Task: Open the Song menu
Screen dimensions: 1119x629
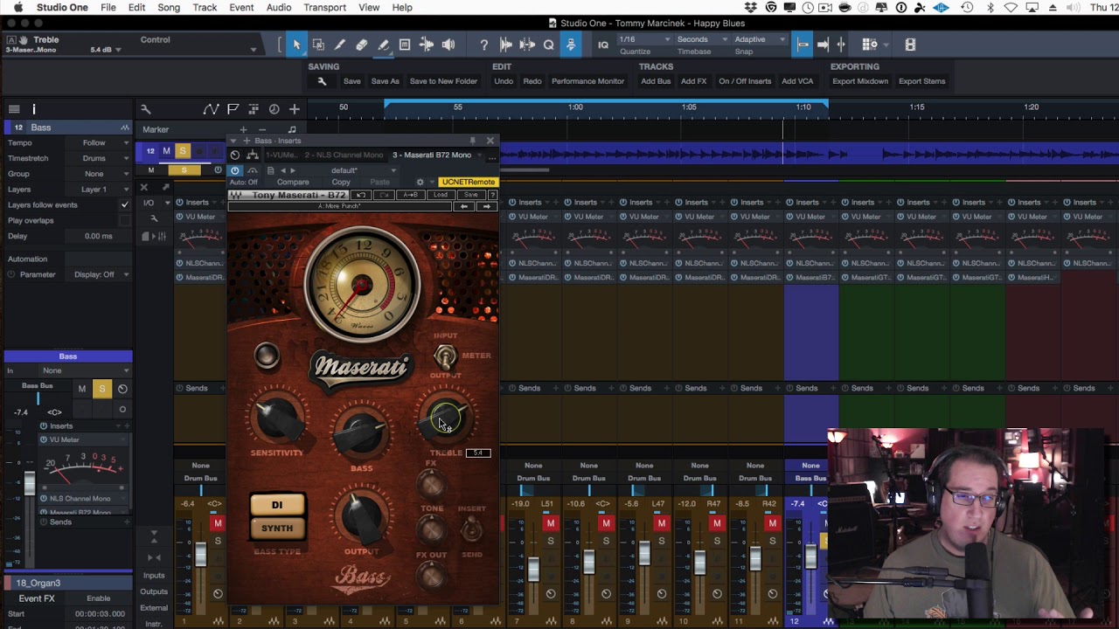Action: [169, 8]
